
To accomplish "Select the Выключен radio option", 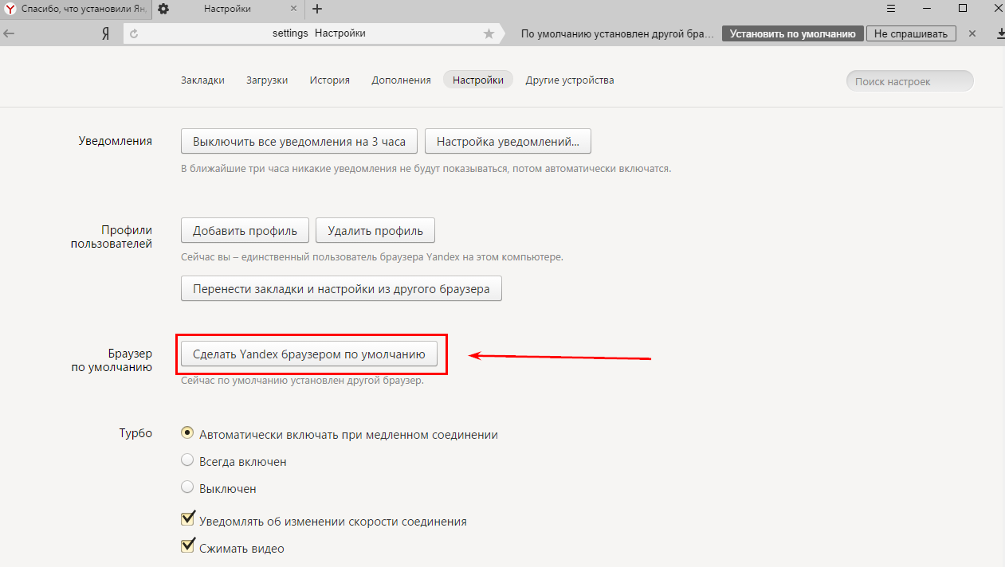I will point(187,487).
